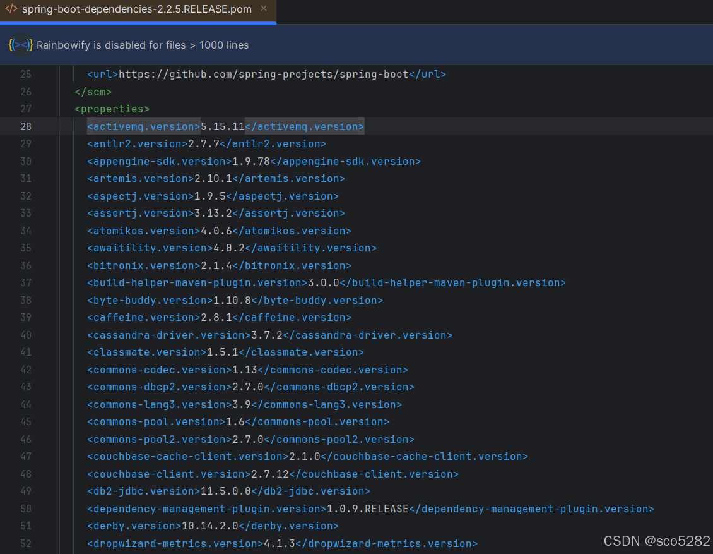The height and width of the screenshot is (554, 713).
Task: Click the db2-jdbc.version line
Action: (228, 491)
